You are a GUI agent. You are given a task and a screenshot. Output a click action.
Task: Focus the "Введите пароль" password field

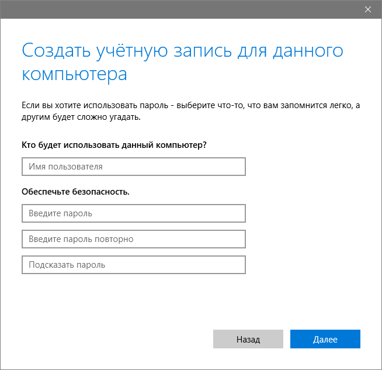[x=133, y=213]
